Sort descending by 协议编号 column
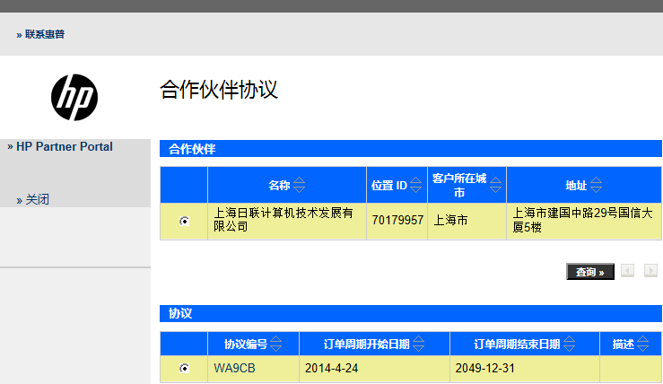This screenshot has width=663, height=384. [x=276, y=347]
